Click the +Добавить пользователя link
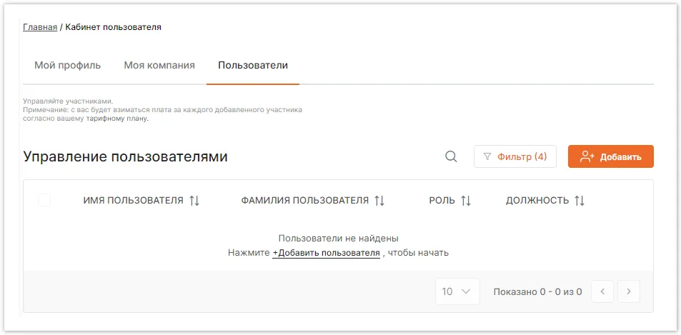 [x=326, y=253]
